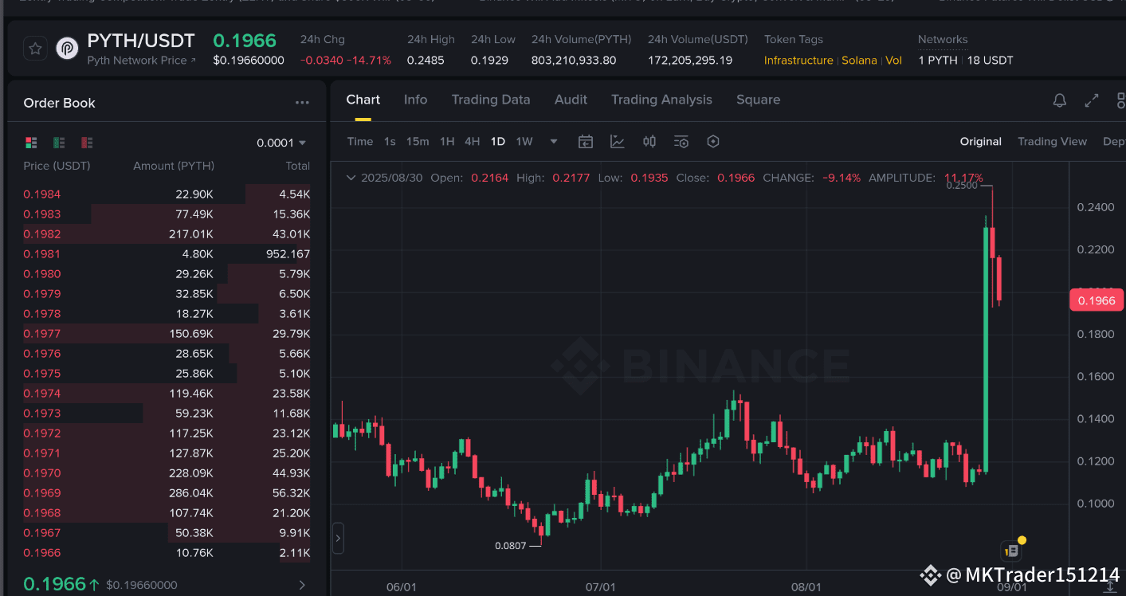Image resolution: width=1126 pixels, height=596 pixels.
Task: Open the Trading Data tab
Action: tap(491, 100)
